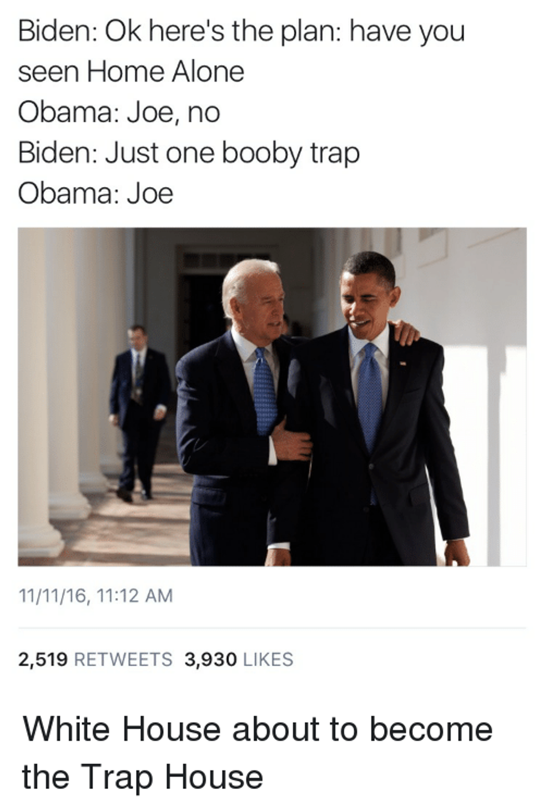This screenshot has height=809, width=544.
Task: Click the line "Obama: Joe, no"
Action: [x=119, y=113]
